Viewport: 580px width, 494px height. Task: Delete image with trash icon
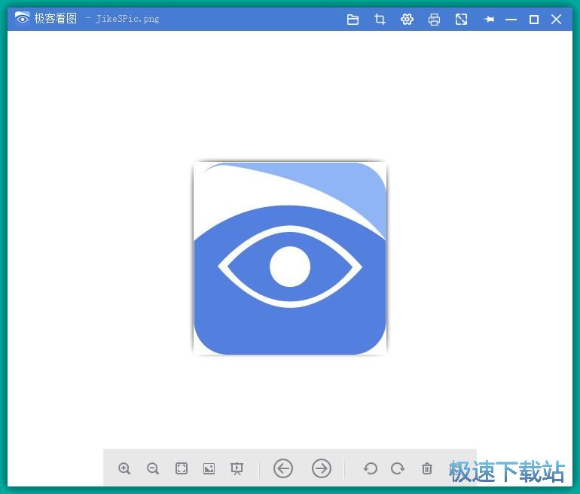(427, 468)
